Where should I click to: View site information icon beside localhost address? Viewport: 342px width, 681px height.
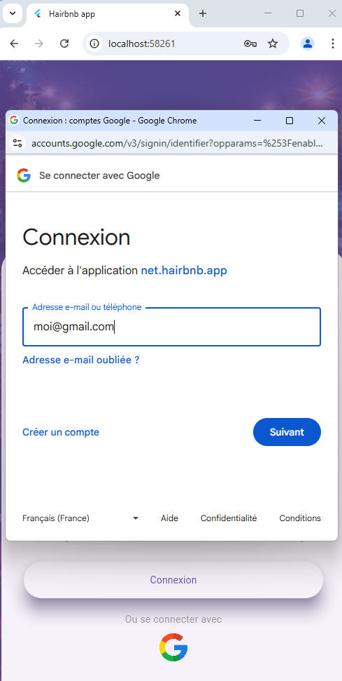click(x=94, y=43)
